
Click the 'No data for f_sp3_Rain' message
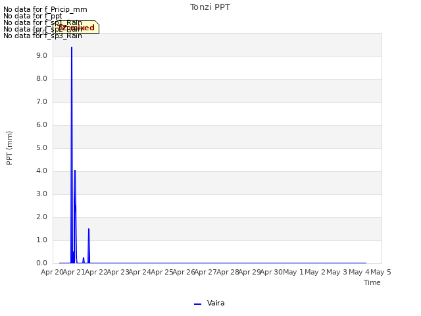coord(42,36)
